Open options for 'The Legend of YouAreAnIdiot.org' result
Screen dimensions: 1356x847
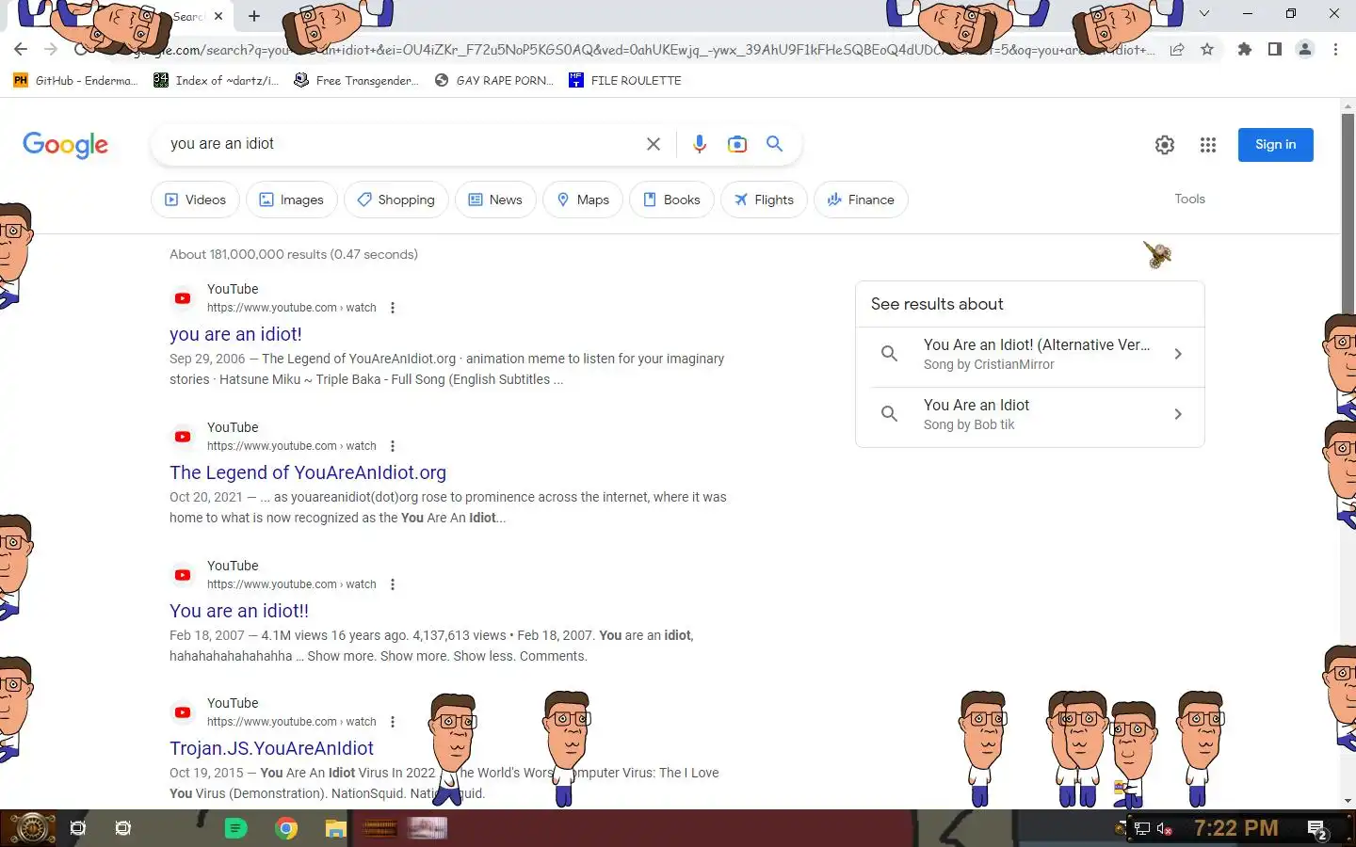click(x=393, y=446)
